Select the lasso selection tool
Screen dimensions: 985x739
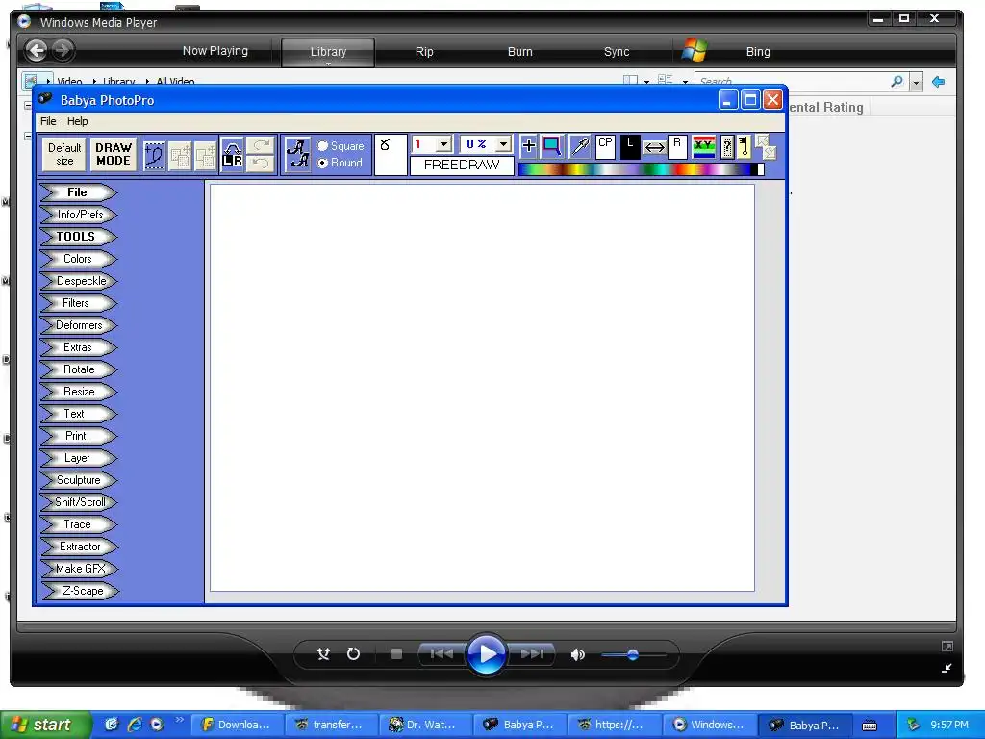[155, 155]
